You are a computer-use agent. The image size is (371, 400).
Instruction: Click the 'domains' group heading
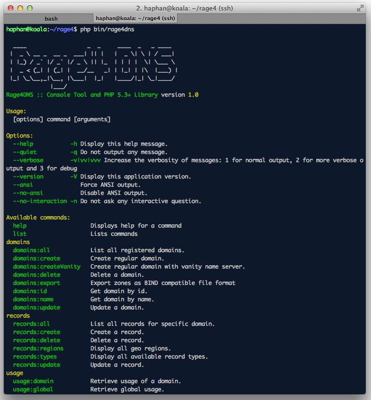[18, 242]
